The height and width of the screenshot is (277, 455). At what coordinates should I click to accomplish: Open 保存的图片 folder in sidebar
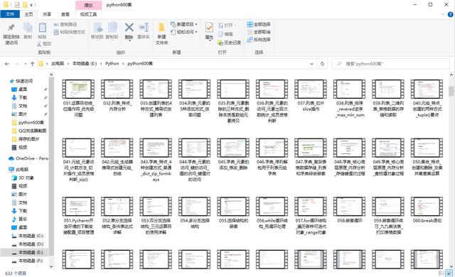26,139
